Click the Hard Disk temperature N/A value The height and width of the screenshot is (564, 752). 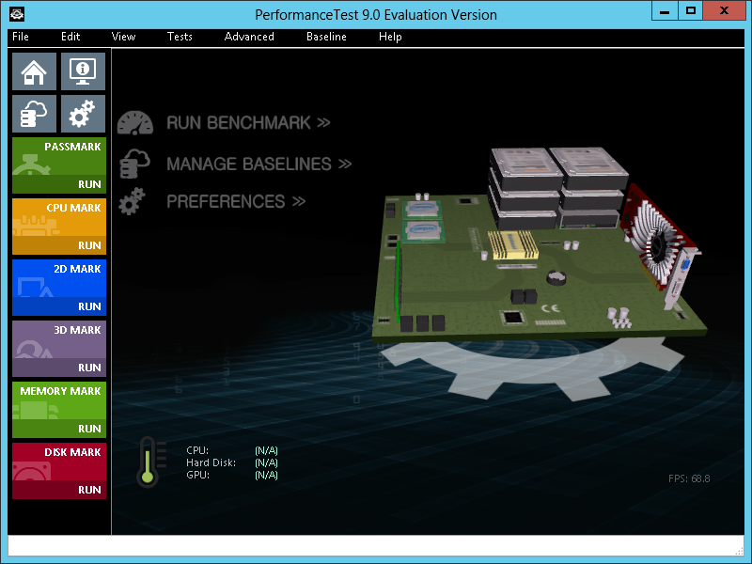tap(266, 462)
